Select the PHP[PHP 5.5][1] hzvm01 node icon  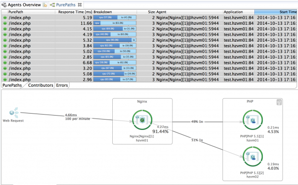[253, 120]
